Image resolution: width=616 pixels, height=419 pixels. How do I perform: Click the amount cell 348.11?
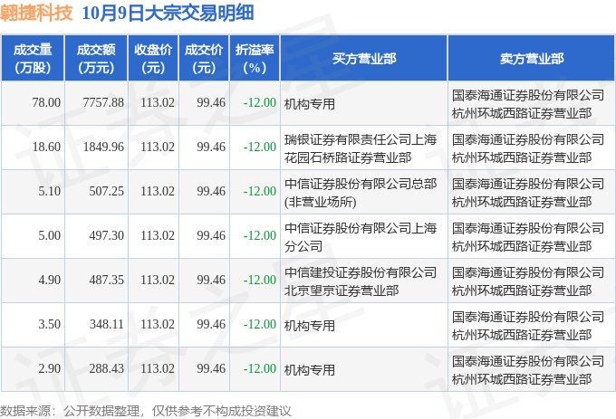[x=107, y=325]
